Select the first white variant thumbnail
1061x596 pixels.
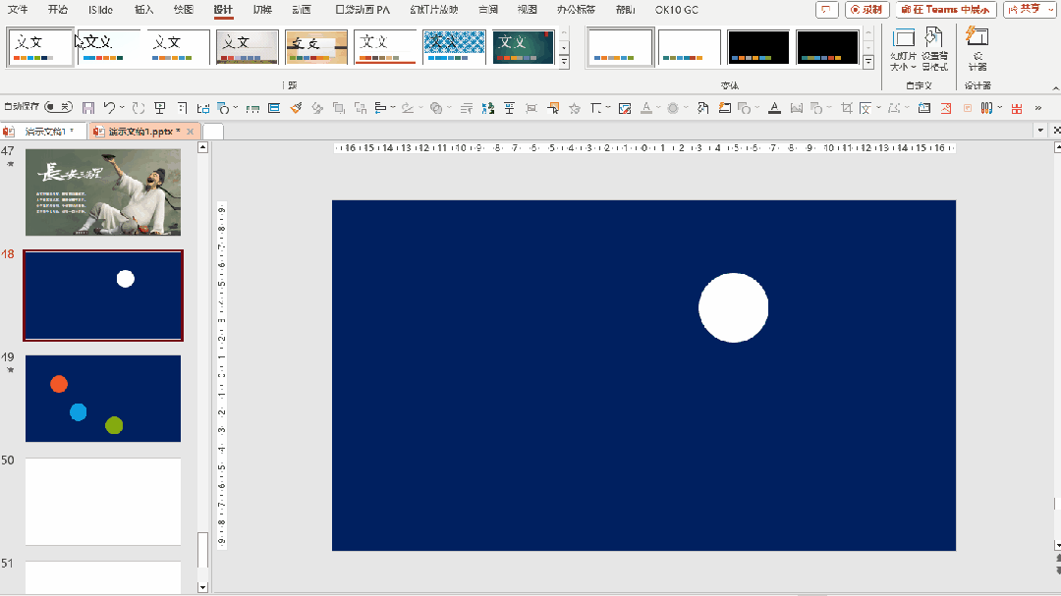coord(620,47)
